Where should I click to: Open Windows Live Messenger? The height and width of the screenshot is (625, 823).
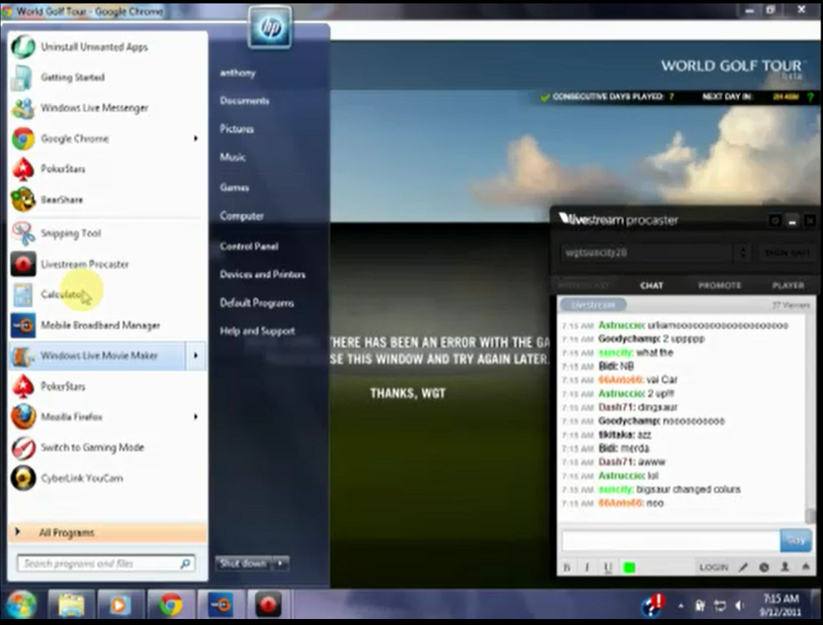point(94,108)
